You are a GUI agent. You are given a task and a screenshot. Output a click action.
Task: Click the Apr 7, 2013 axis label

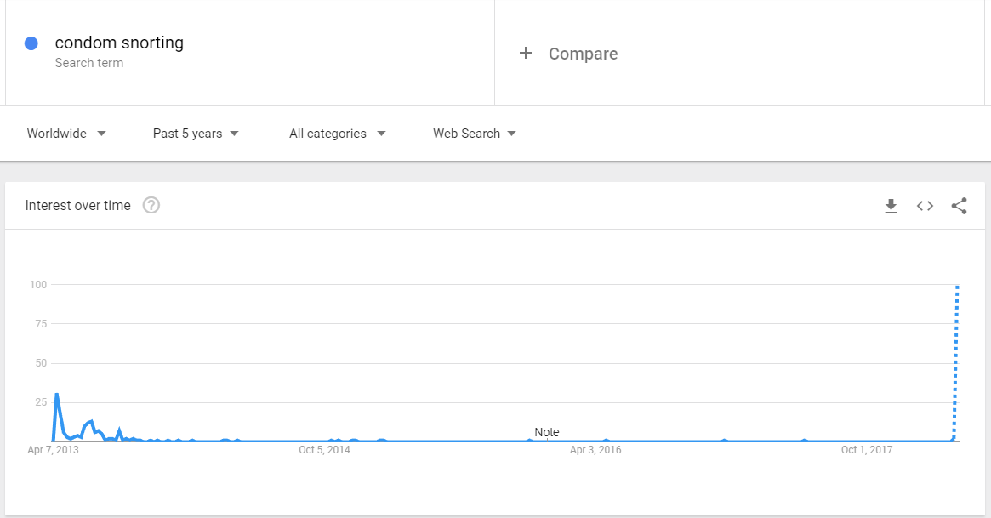53,450
